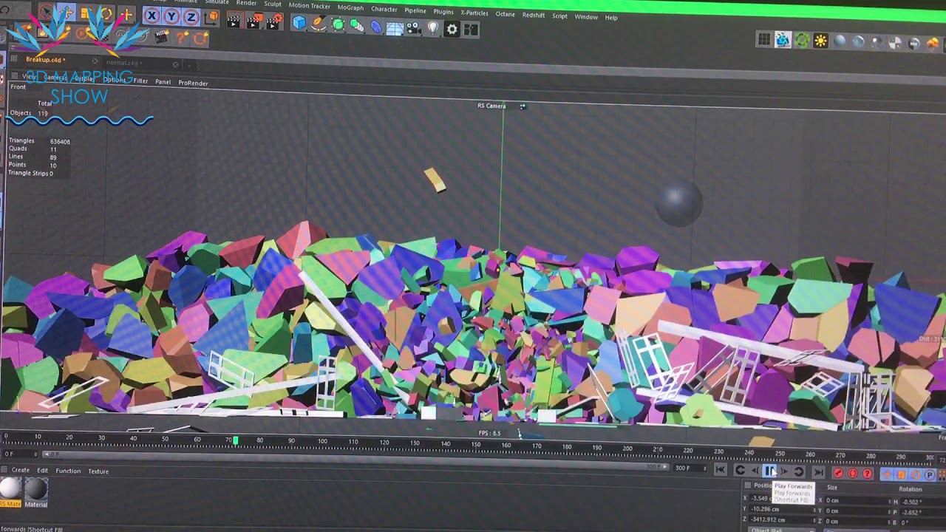Open the material manager Create menu

(x=21, y=470)
